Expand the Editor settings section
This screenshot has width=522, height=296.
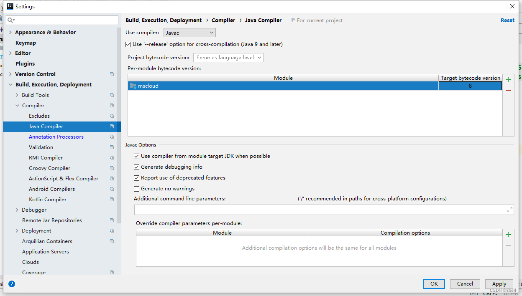[10, 53]
